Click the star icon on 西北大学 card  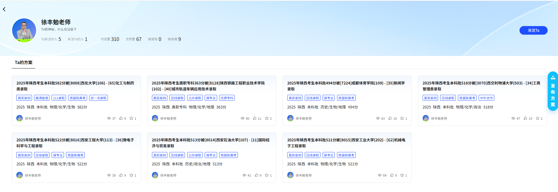131,118
